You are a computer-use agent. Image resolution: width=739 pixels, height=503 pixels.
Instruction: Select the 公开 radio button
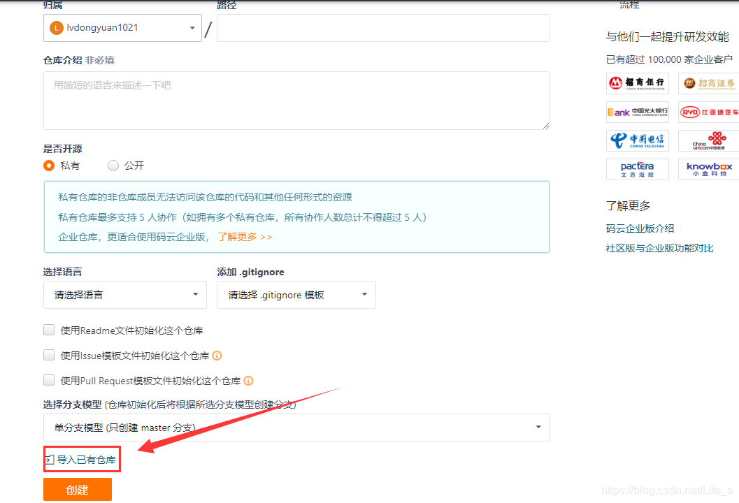[113, 166]
